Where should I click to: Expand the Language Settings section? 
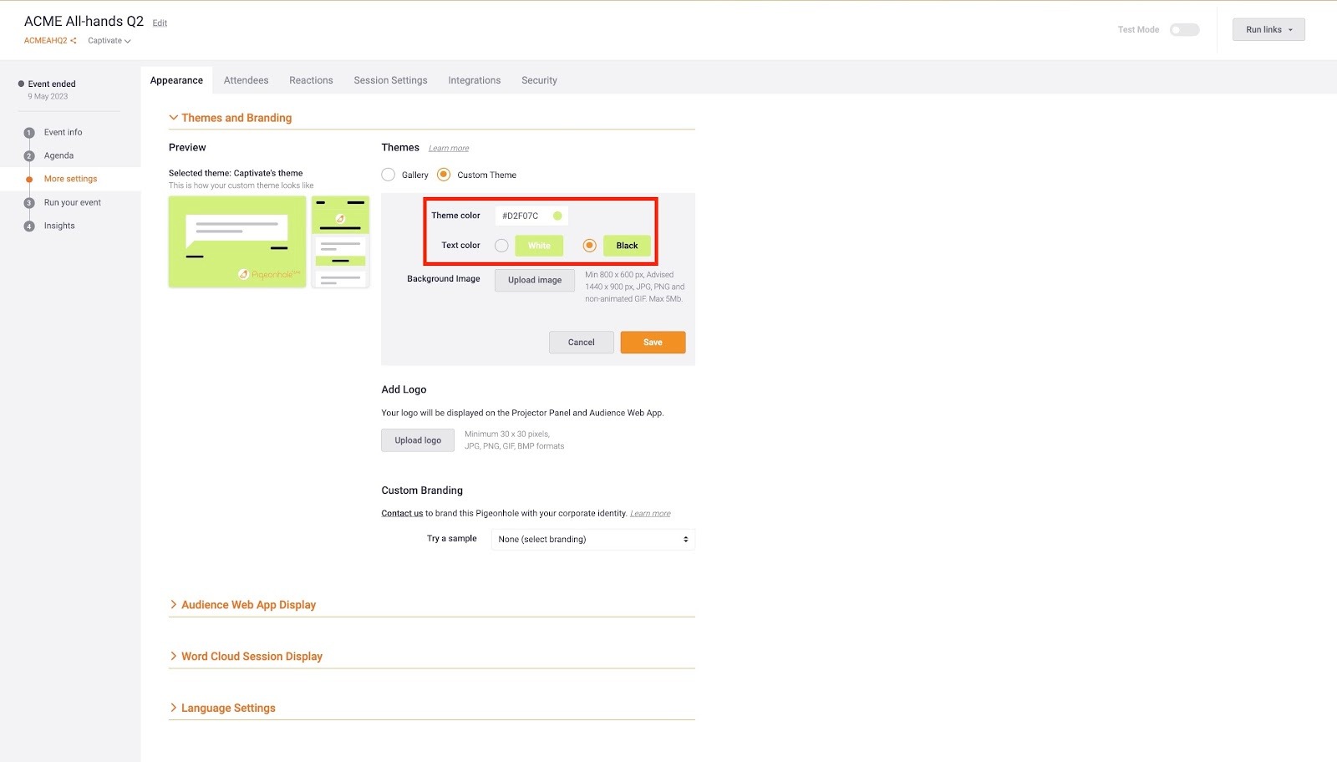pos(228,709)
